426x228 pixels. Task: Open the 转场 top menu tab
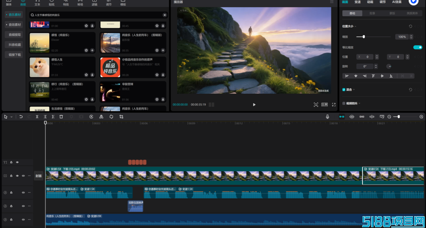(80, 3)
